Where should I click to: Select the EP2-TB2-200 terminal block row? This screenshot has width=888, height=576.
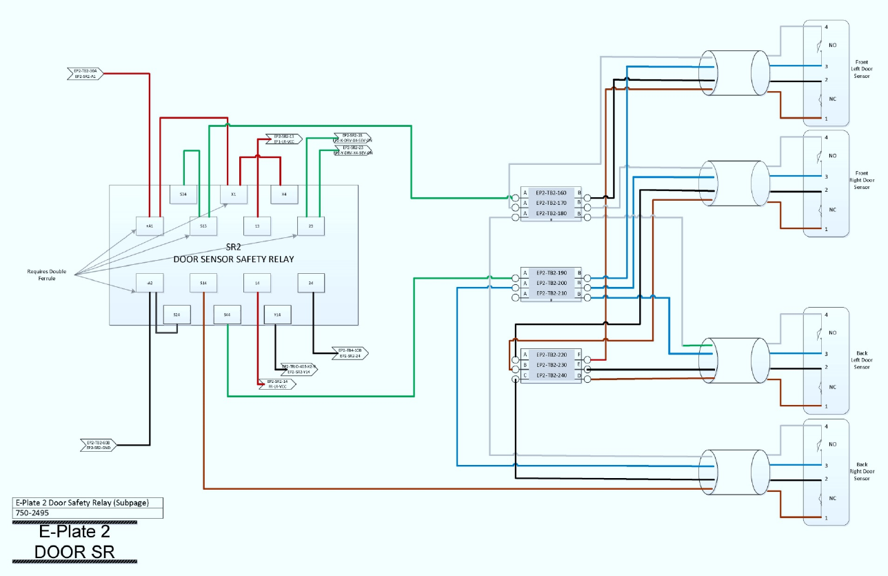click(551, 284)
